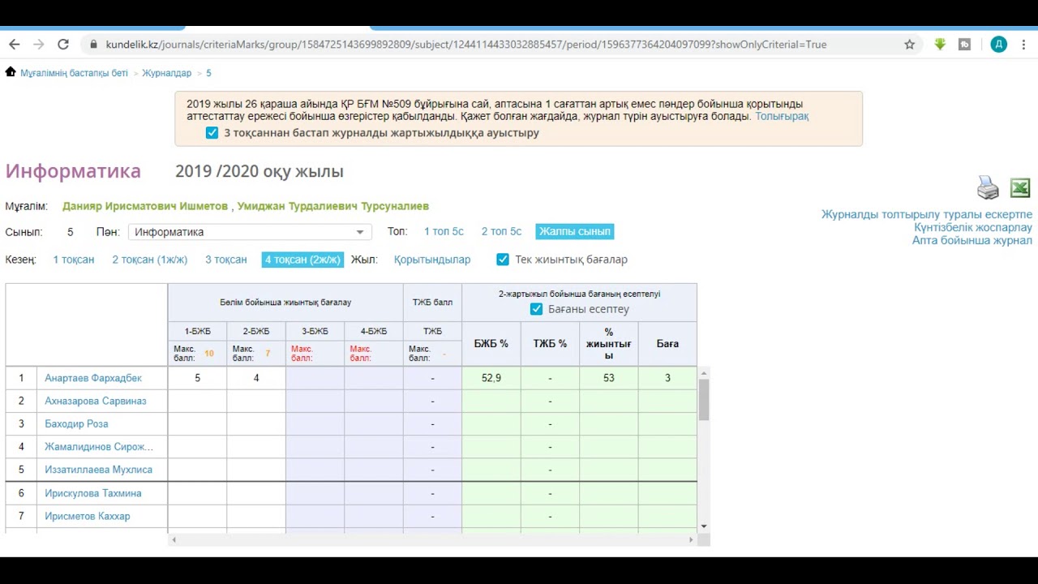Print the journal with printer icon
The image size is (1038, 584).
(x=988, y=187)
